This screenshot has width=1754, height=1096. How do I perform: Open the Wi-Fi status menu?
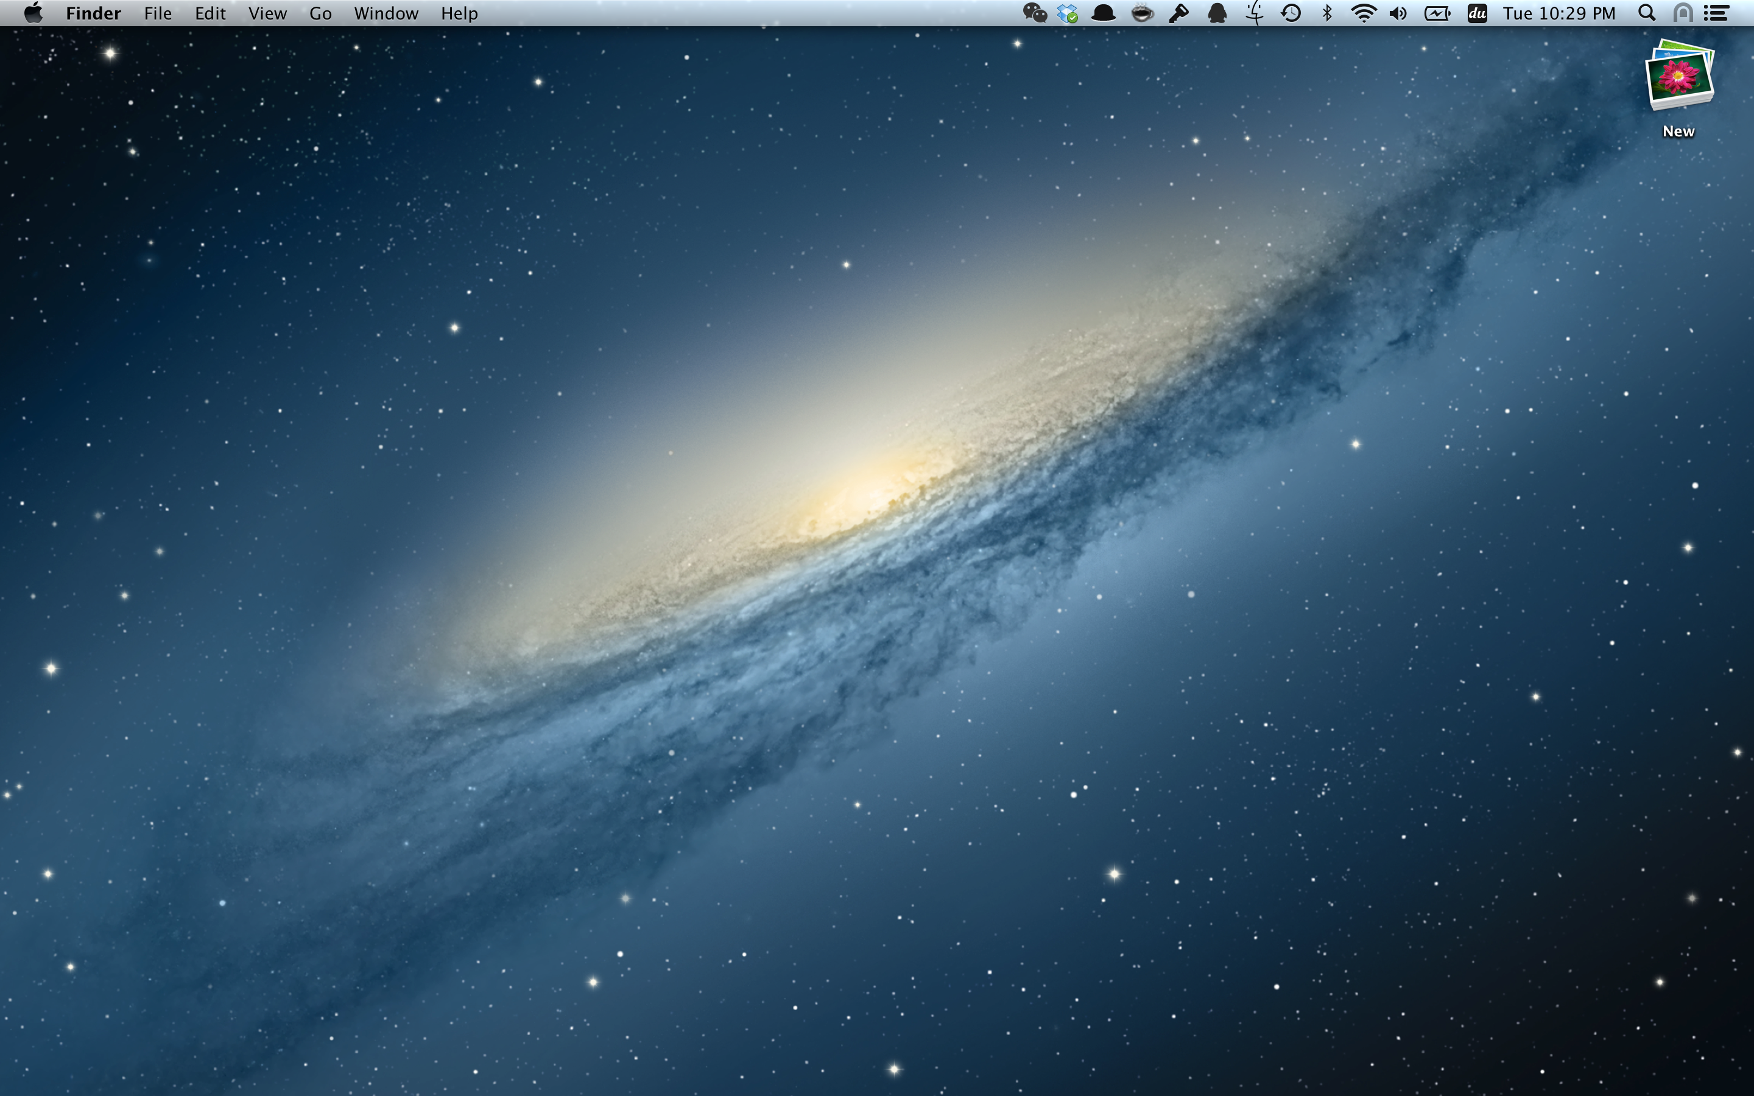tap(1364, 13)
